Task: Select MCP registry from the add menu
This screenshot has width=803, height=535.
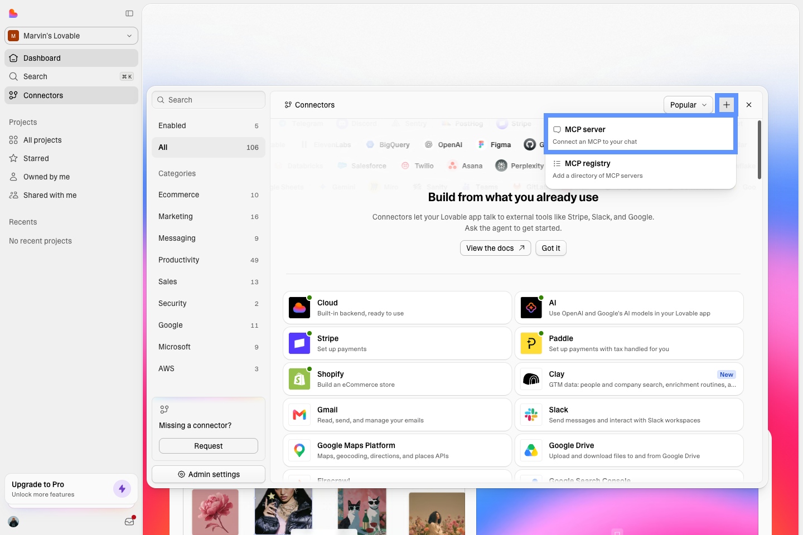Action: tap(640, 169)
